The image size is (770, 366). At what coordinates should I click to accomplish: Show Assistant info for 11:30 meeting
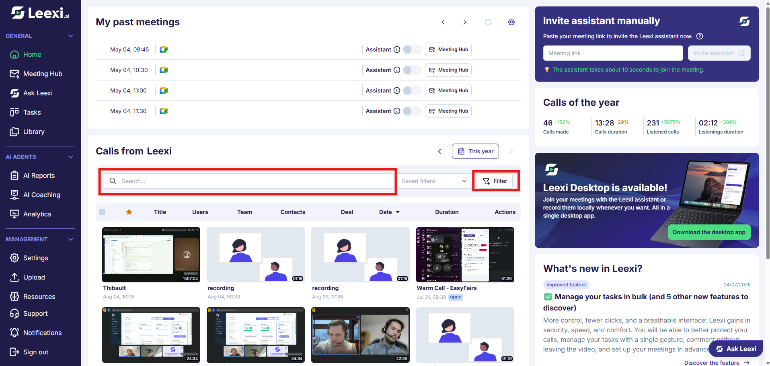coord(397,111)
